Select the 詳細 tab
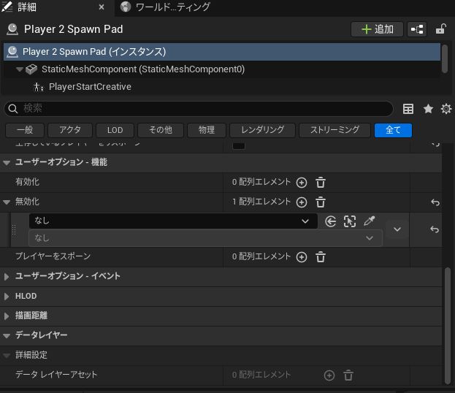 27,7
